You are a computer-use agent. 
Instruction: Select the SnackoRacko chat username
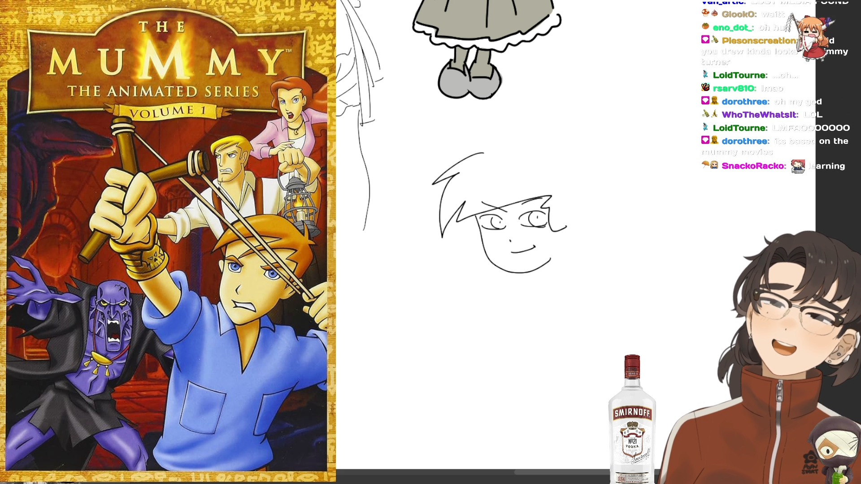pos(753,166)
